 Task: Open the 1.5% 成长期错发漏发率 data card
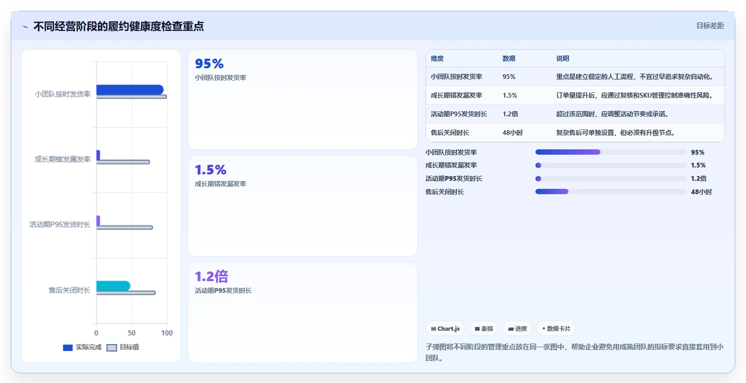303,206
